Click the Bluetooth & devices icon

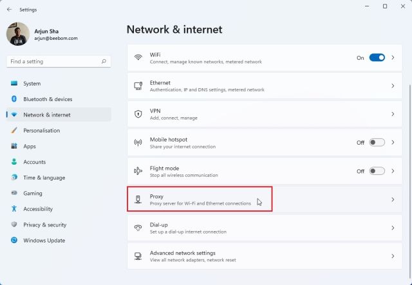coord(14,99)
